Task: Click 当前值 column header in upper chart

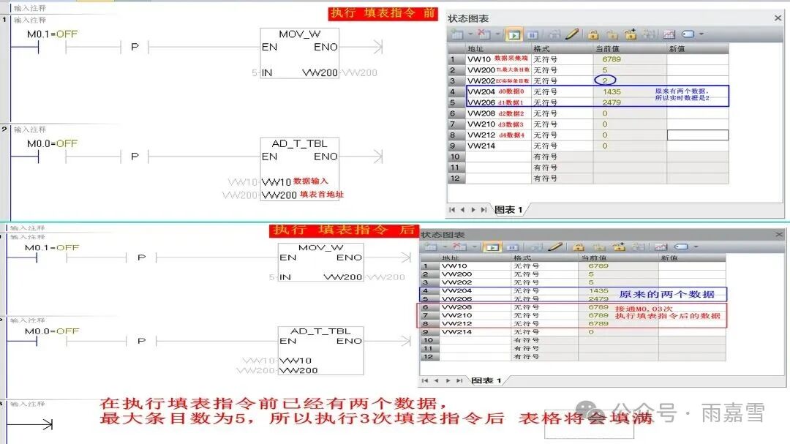Action: coord(630,49)
